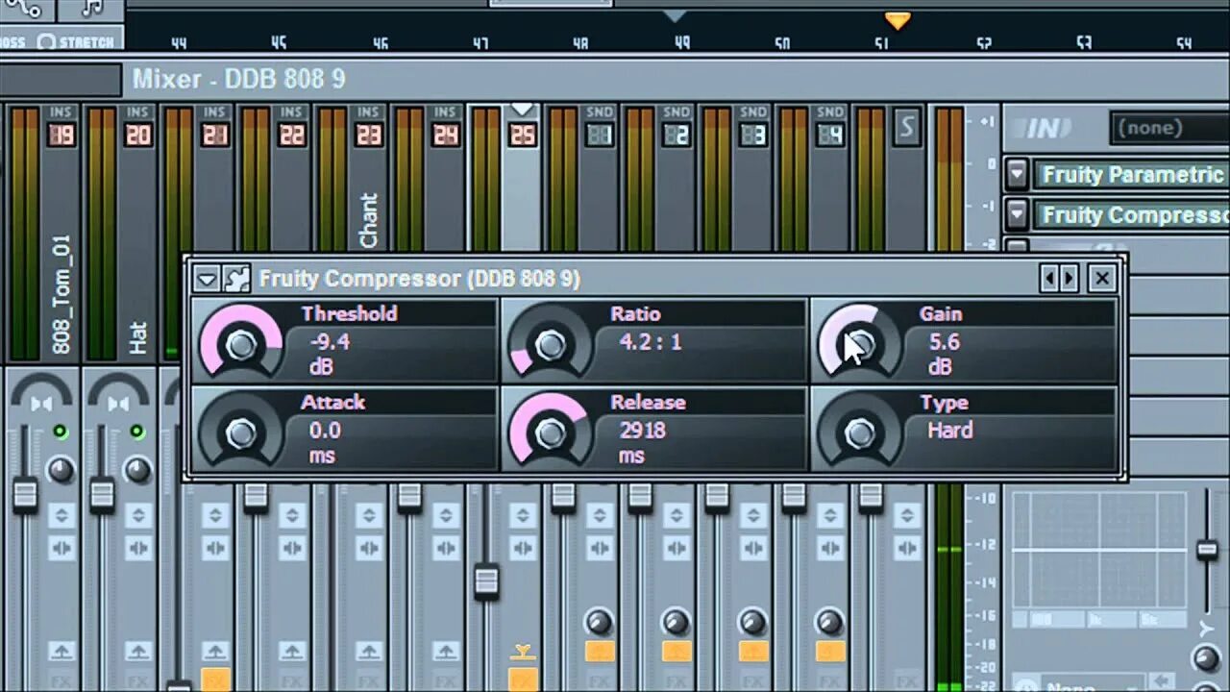Invert phase on track 20
The image size is (1230, 692).
138,515
